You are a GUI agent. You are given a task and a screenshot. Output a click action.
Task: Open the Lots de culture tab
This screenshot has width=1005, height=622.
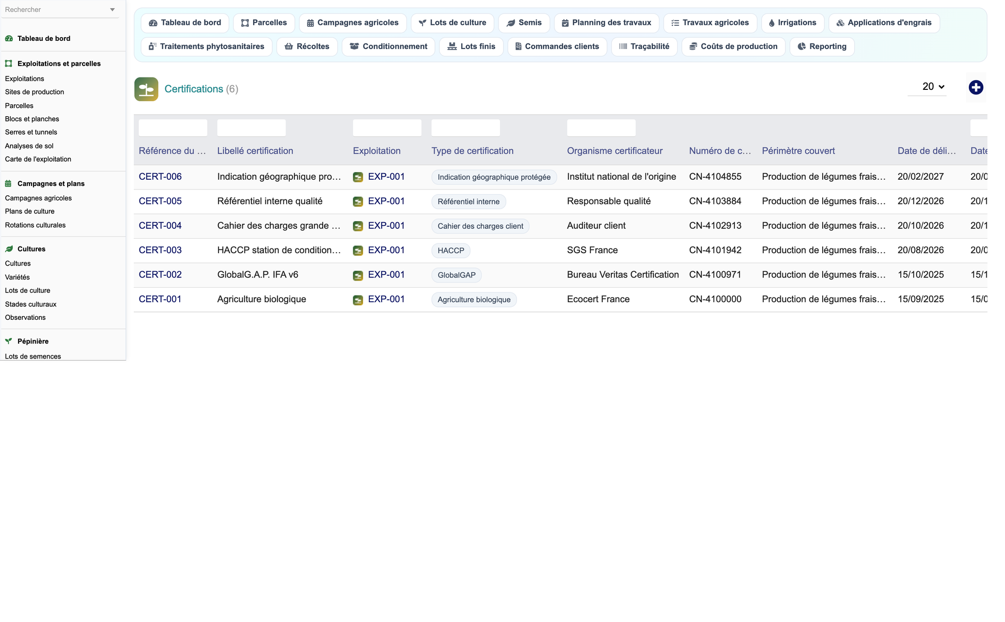452,23
